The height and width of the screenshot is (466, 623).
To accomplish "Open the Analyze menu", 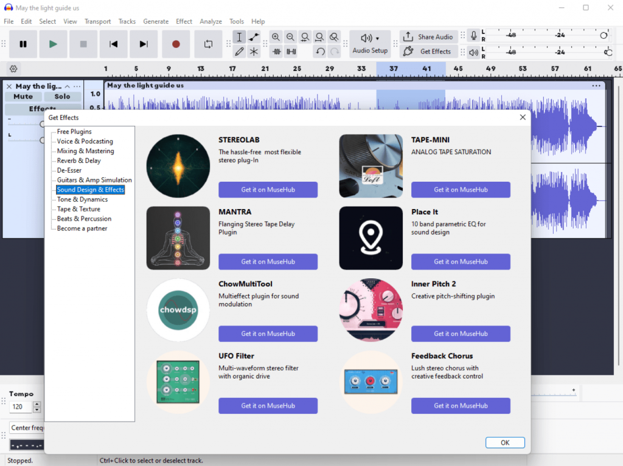I will click(211, 21).
